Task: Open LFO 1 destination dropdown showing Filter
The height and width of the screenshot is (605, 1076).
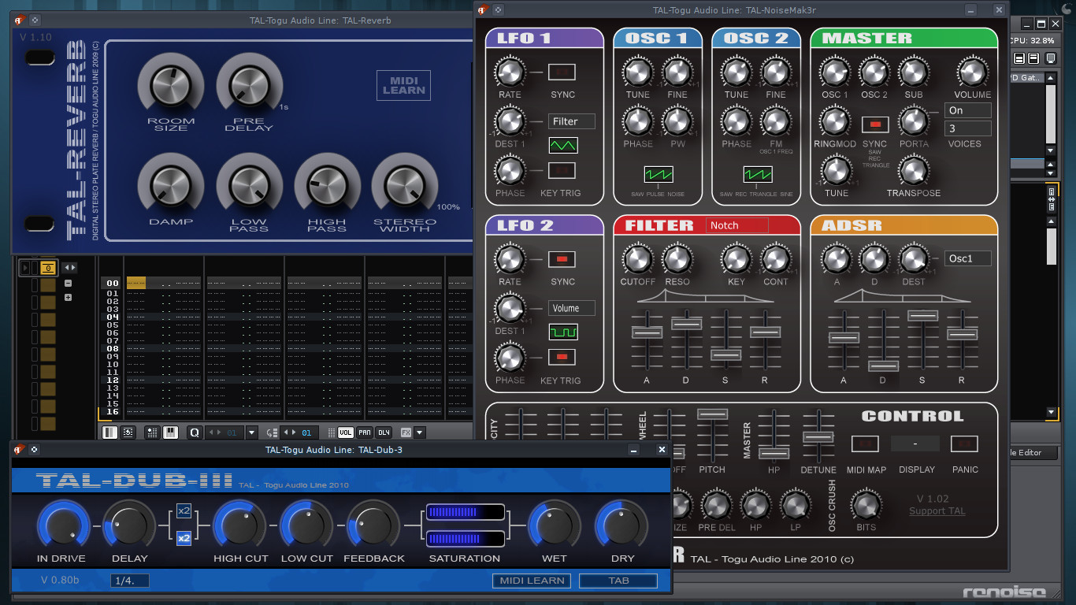Action: point(572,121)
